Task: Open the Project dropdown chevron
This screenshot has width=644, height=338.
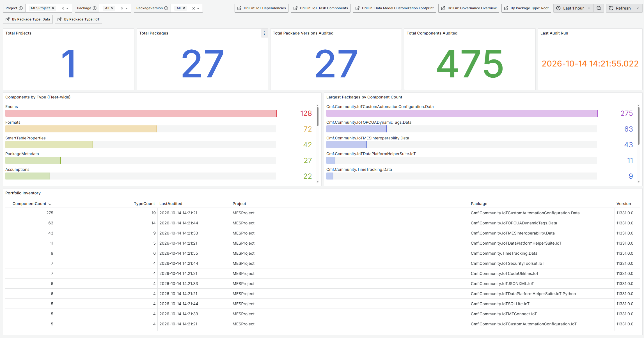Action: pos(67,8)
